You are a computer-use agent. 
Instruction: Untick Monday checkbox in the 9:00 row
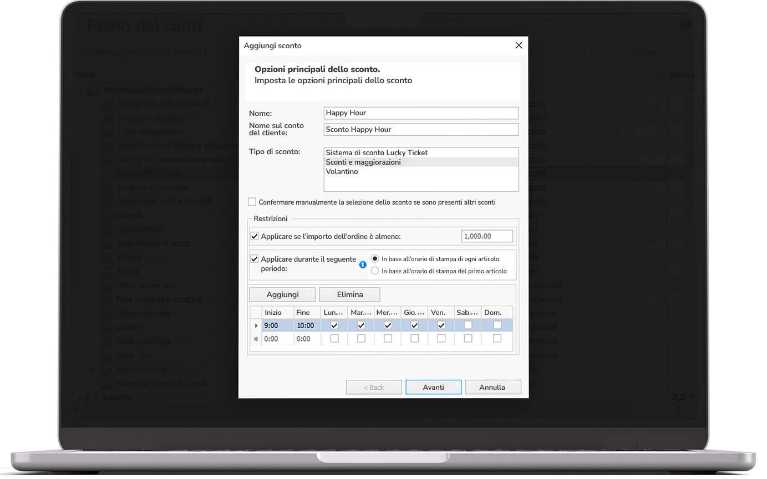[334, 325]
